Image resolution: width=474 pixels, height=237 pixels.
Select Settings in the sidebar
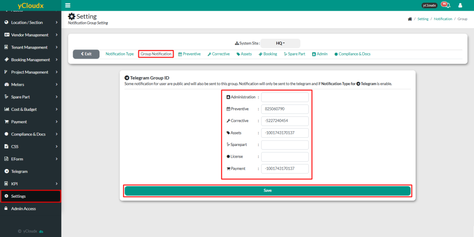pos(19,196)
